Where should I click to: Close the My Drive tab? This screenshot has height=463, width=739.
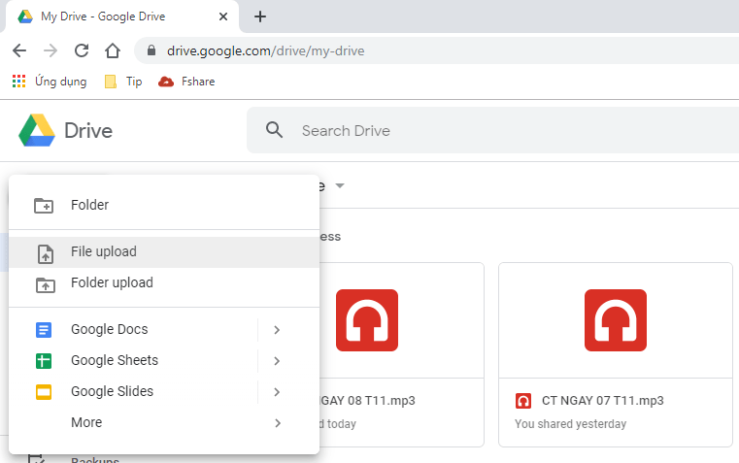point(223,17)
